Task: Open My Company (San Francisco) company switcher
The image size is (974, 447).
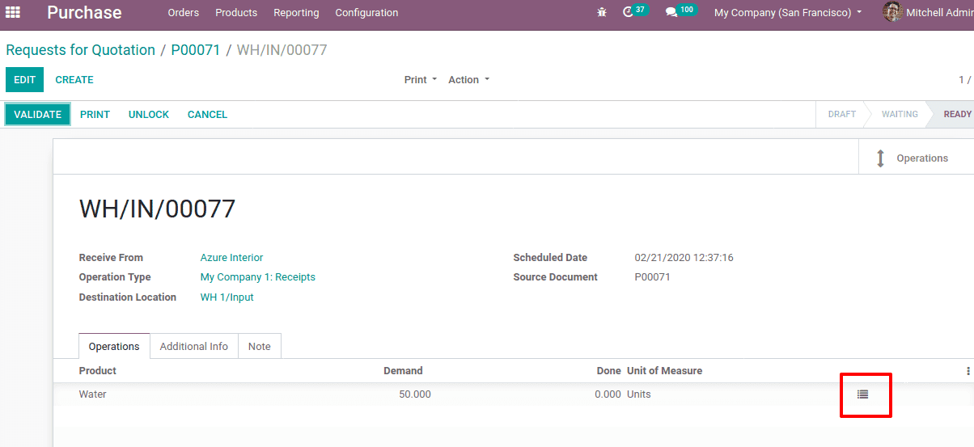Action: pos(788,13)
